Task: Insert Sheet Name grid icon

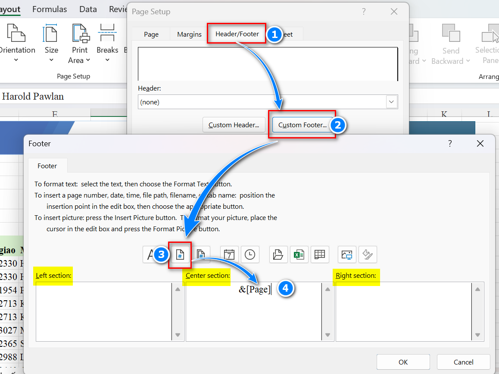Action: [x=319, y=255]
